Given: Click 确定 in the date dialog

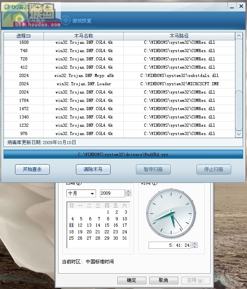Looking at the screenshot, I should (132, 280).
